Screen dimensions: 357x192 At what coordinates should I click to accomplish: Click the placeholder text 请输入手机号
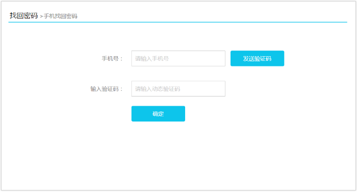152,59
